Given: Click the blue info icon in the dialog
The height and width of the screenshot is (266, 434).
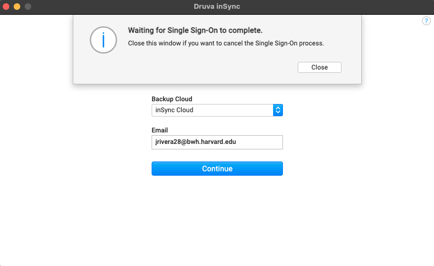Looking at the screenshot, I should (103, 40).
